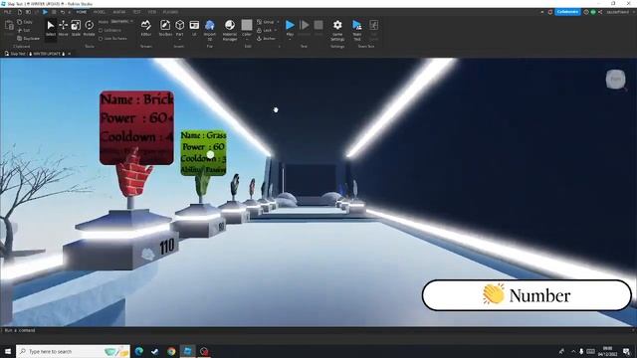This screenshot has width=637, height=358.
Task: Toggle the Join Surfaces checkbox
Action: coord(112,38)
